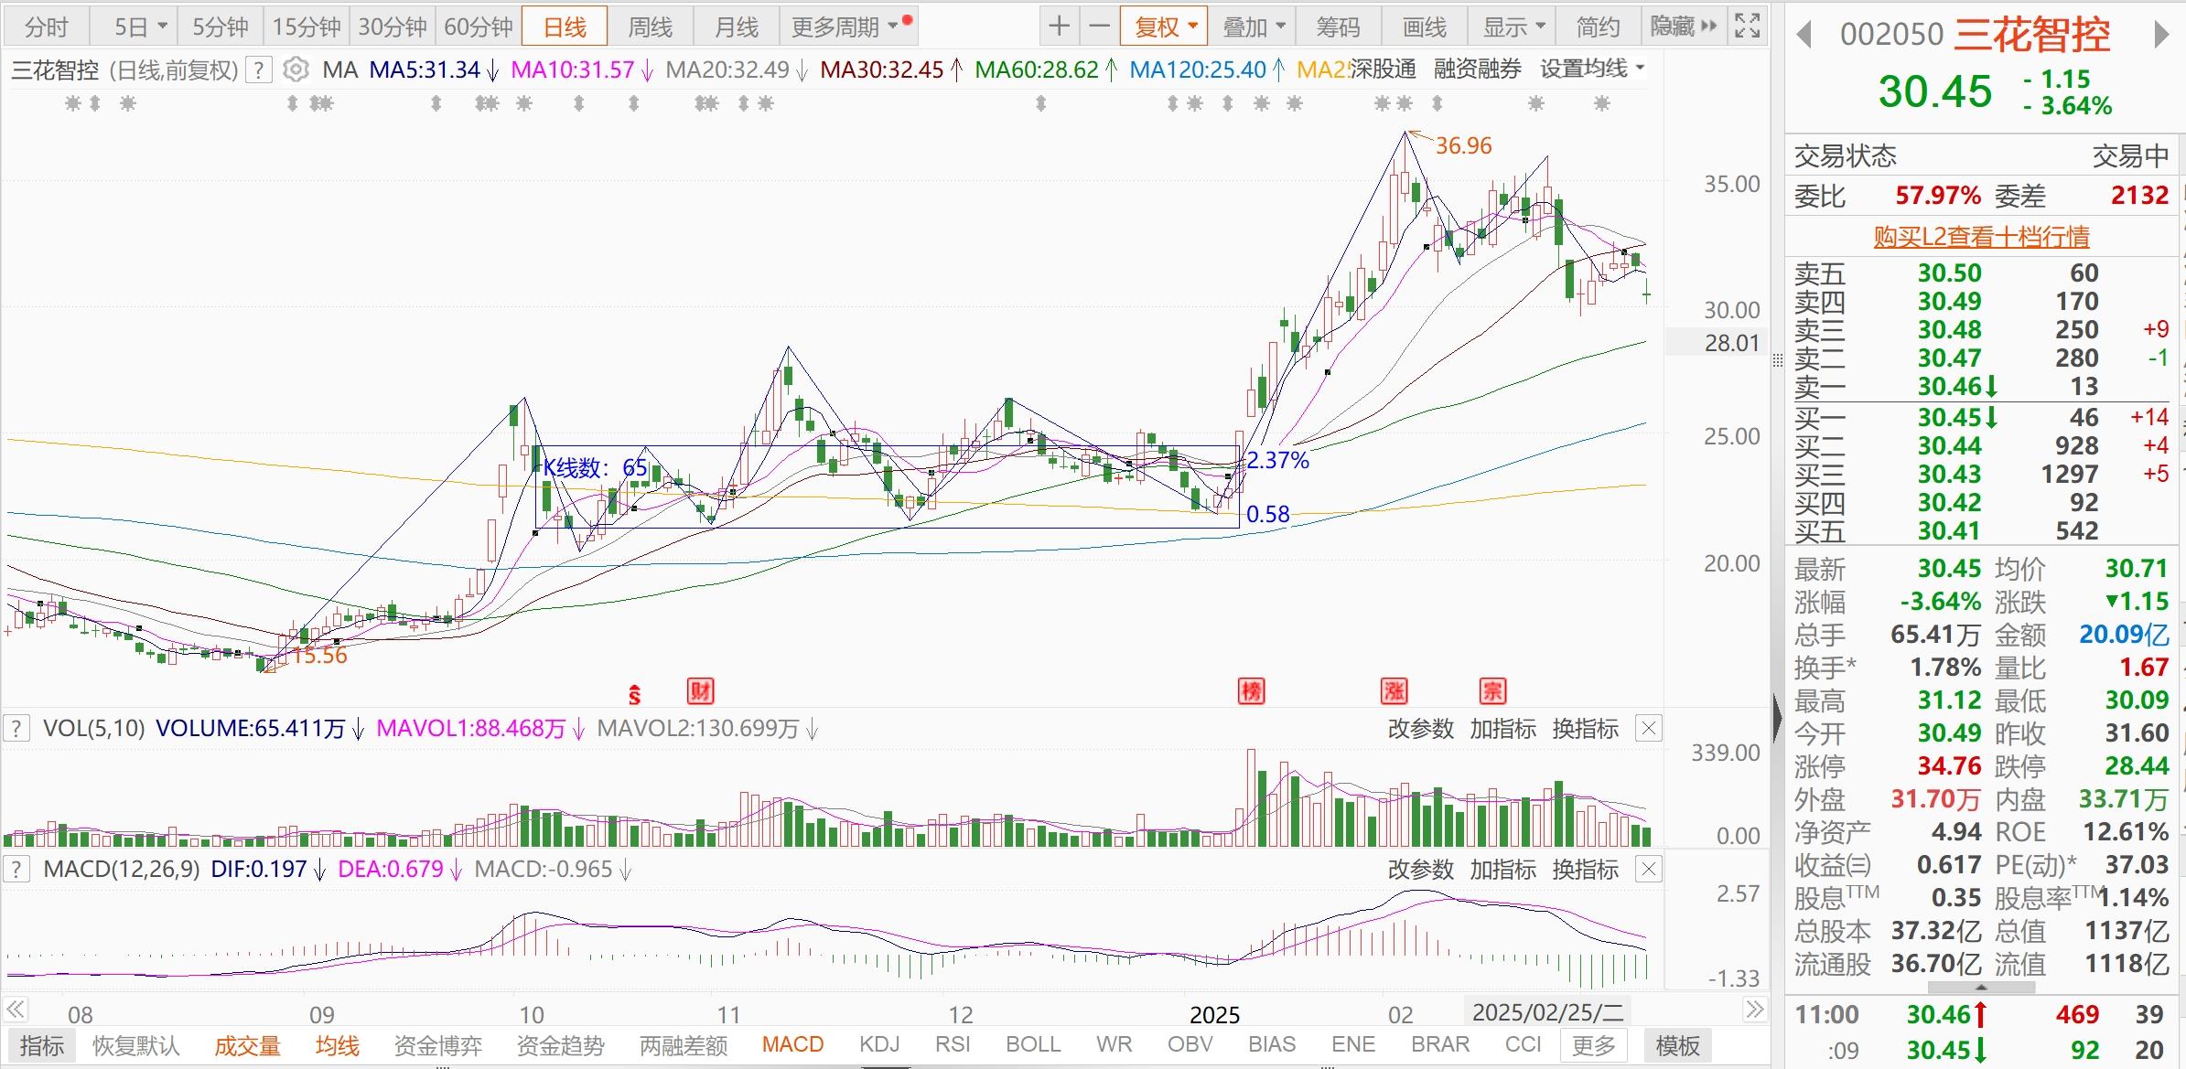The image size is (2186, 1069).
Task: Click 购买L2查看十档行情 link
Action: tap(1981, 237)
